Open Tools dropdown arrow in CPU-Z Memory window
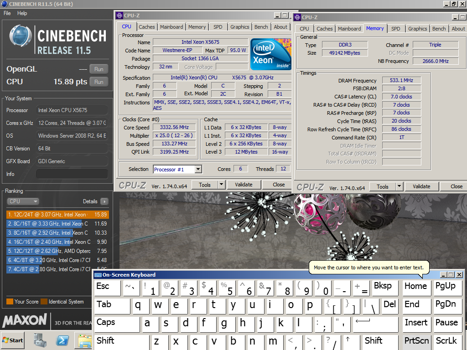467x350 pixels. coord(399,186)
